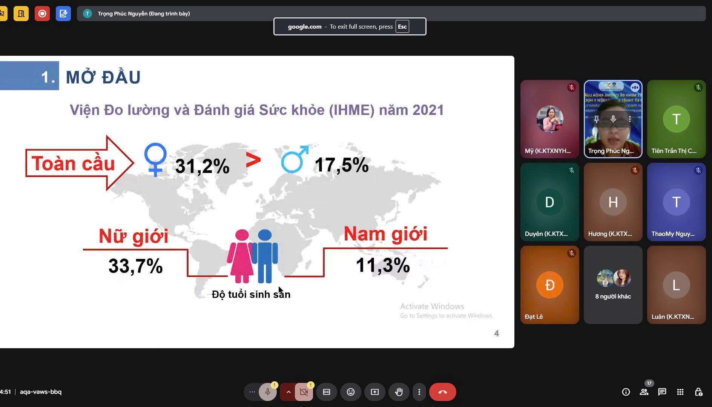The width and height of the screenshot is (712, 407).
Task: Click the red recording indicator icon
Action: pyautogui.click(x=42, y=14)
